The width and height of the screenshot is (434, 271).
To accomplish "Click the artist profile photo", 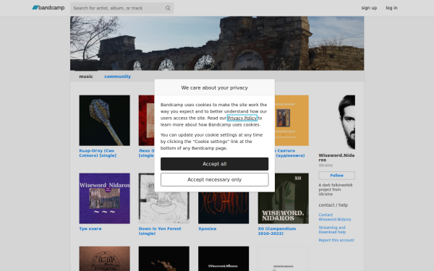I will click(x=337, y=122).
